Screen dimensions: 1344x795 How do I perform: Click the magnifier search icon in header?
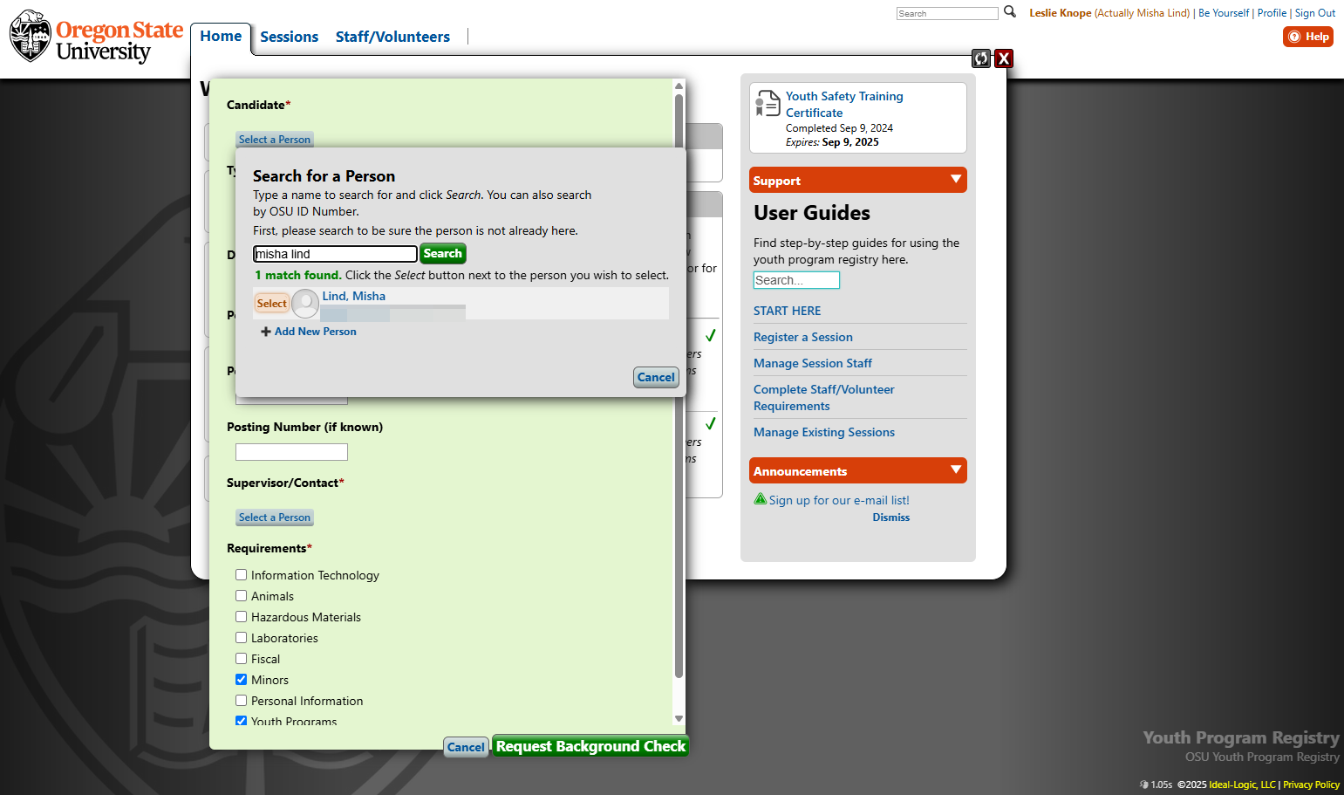(x=1010, y=12)
